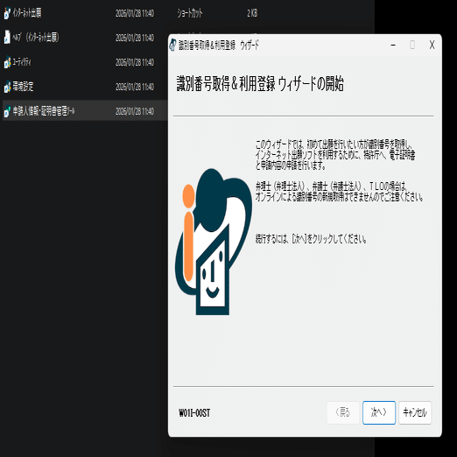Image resolution: width=457 pixels, height=457 pixels.
Task: Click the 環境設定 shortcut icon
Action: pyautogui.click(x=7, y=87)
